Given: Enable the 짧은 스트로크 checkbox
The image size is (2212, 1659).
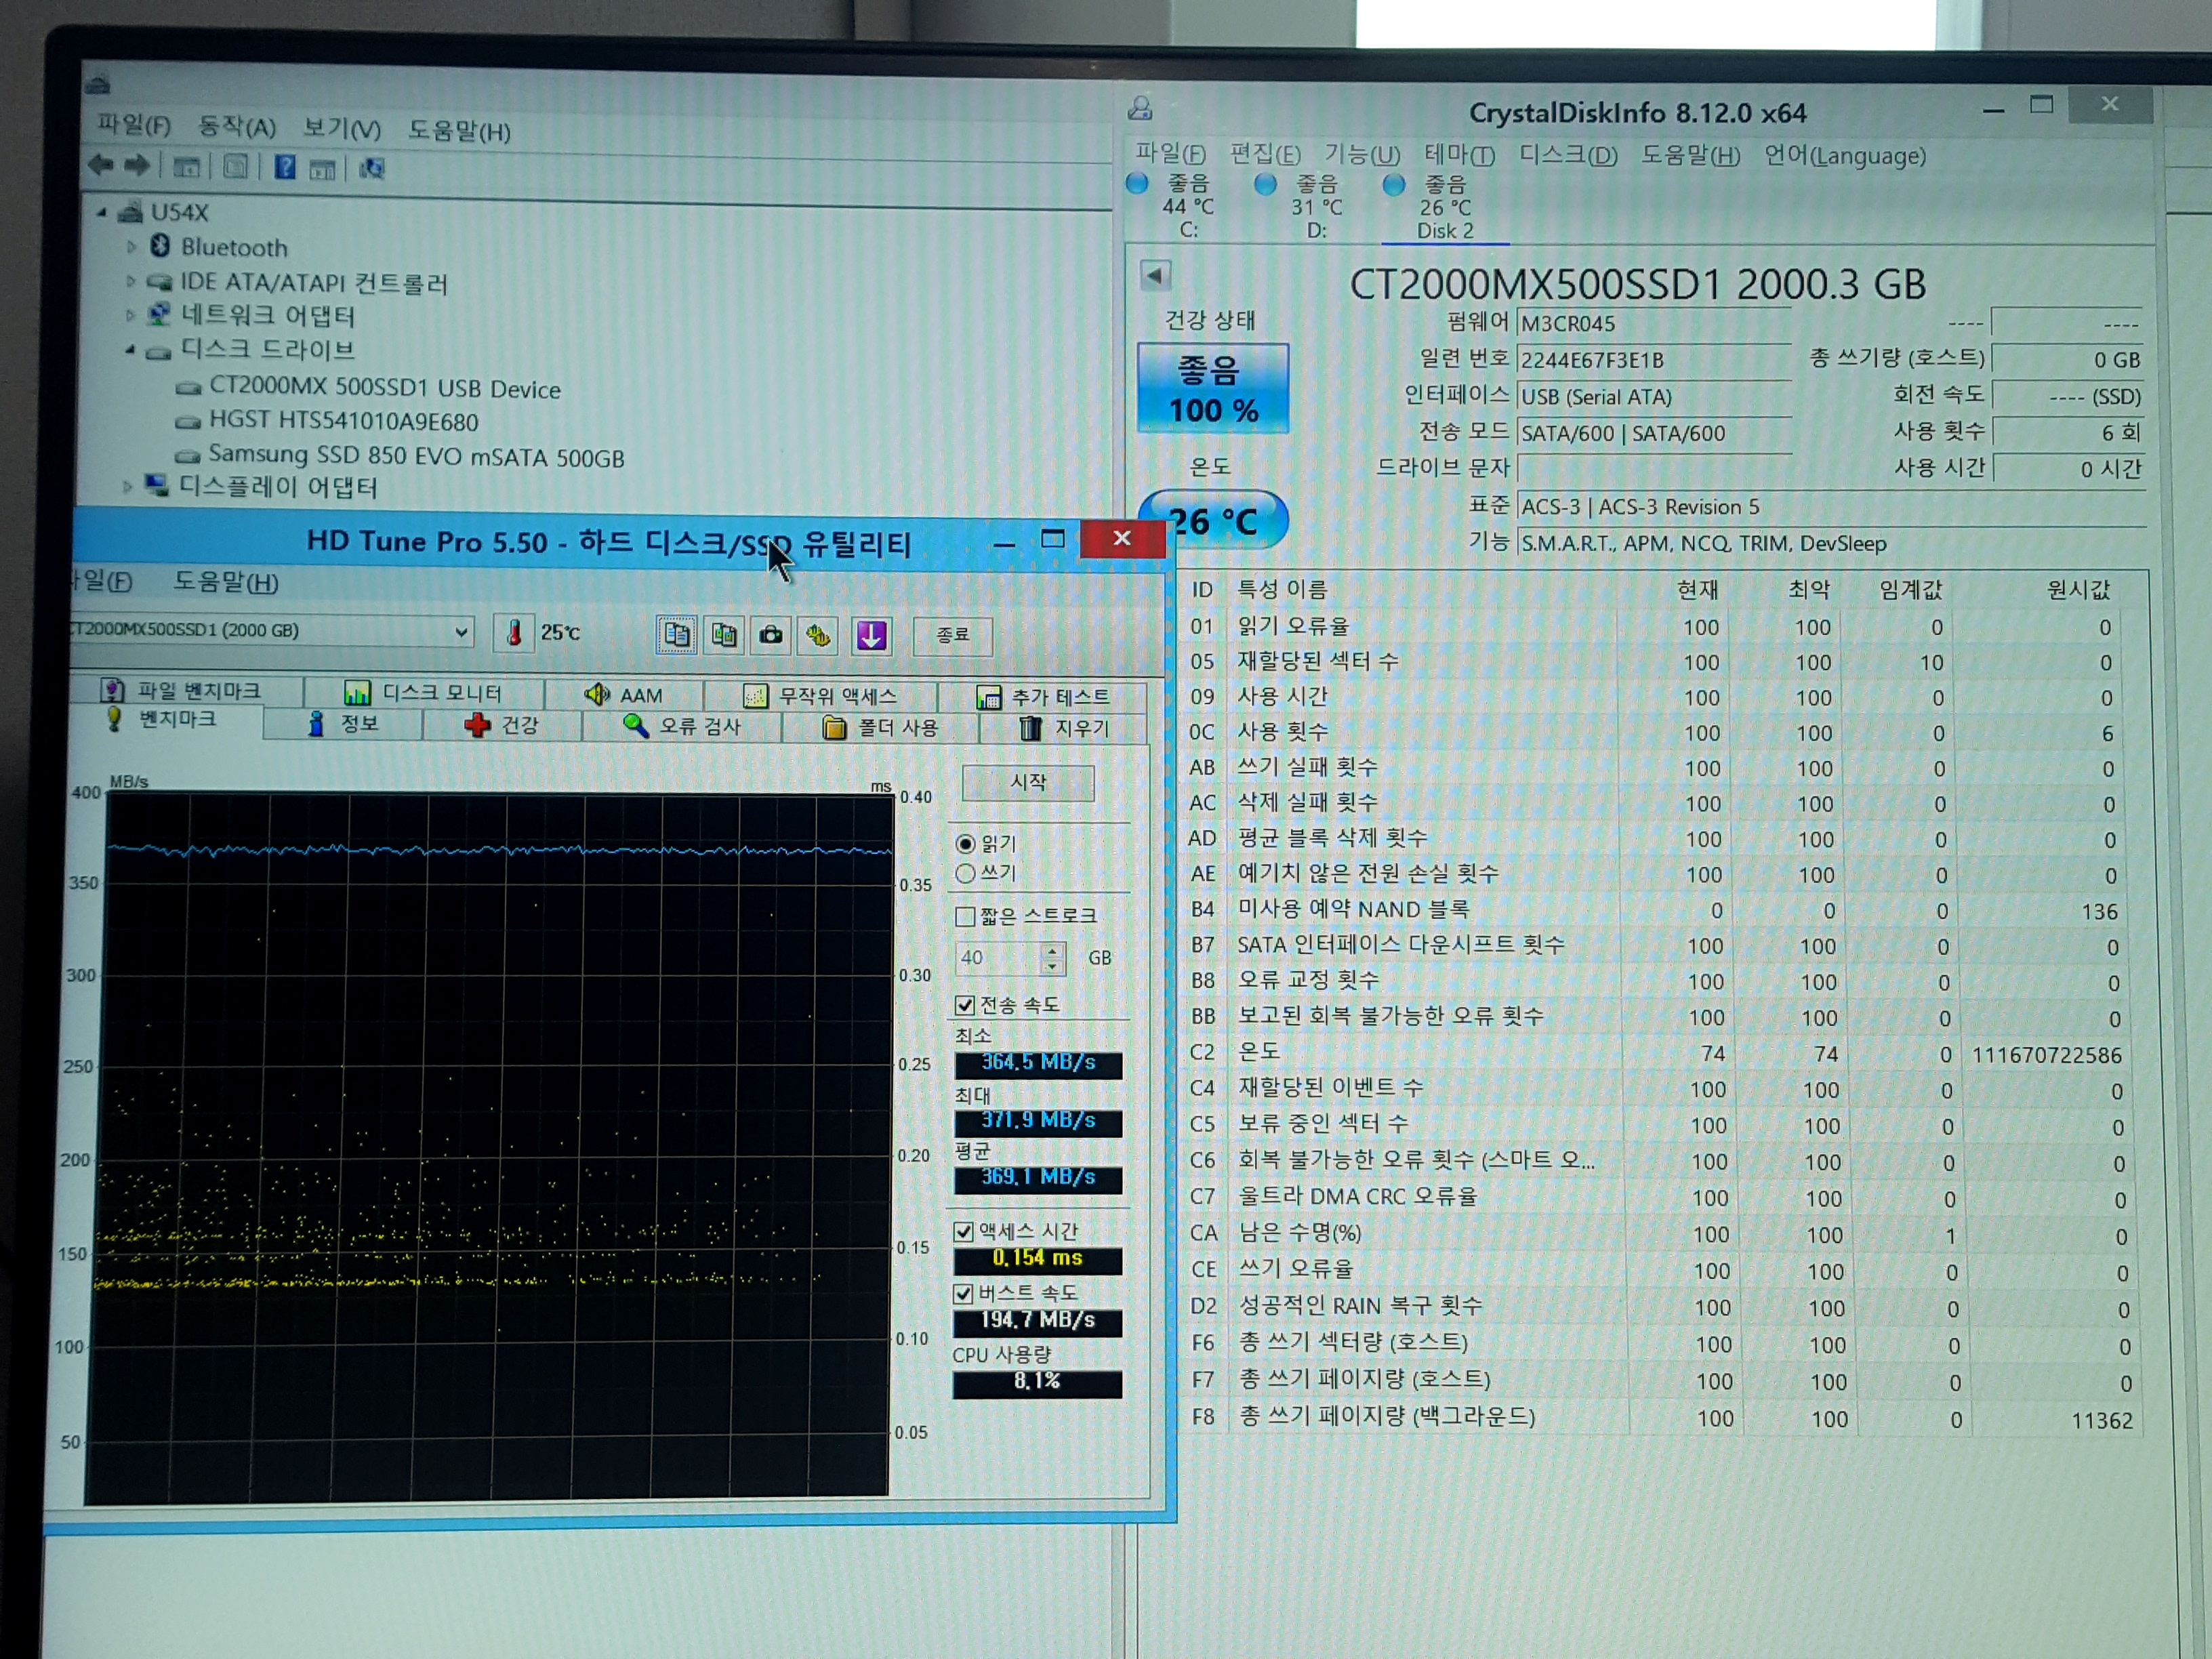Looking at the screenshot, I should [x=965, y=916].
